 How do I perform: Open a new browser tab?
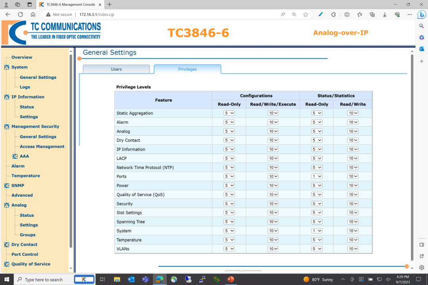(109, 5)
